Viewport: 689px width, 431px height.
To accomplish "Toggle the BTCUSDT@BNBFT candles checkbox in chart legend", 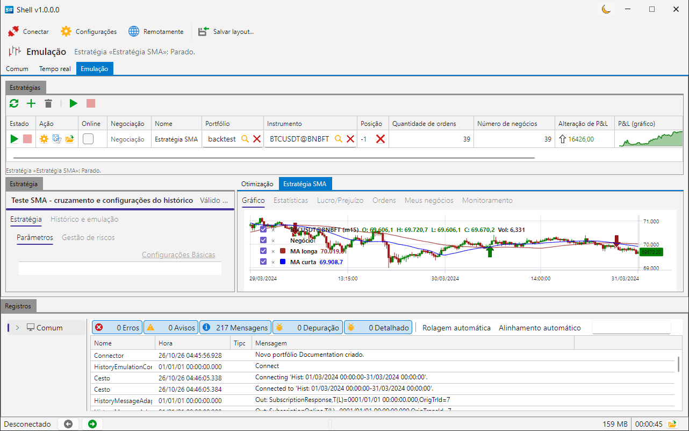I will (263, 229).
